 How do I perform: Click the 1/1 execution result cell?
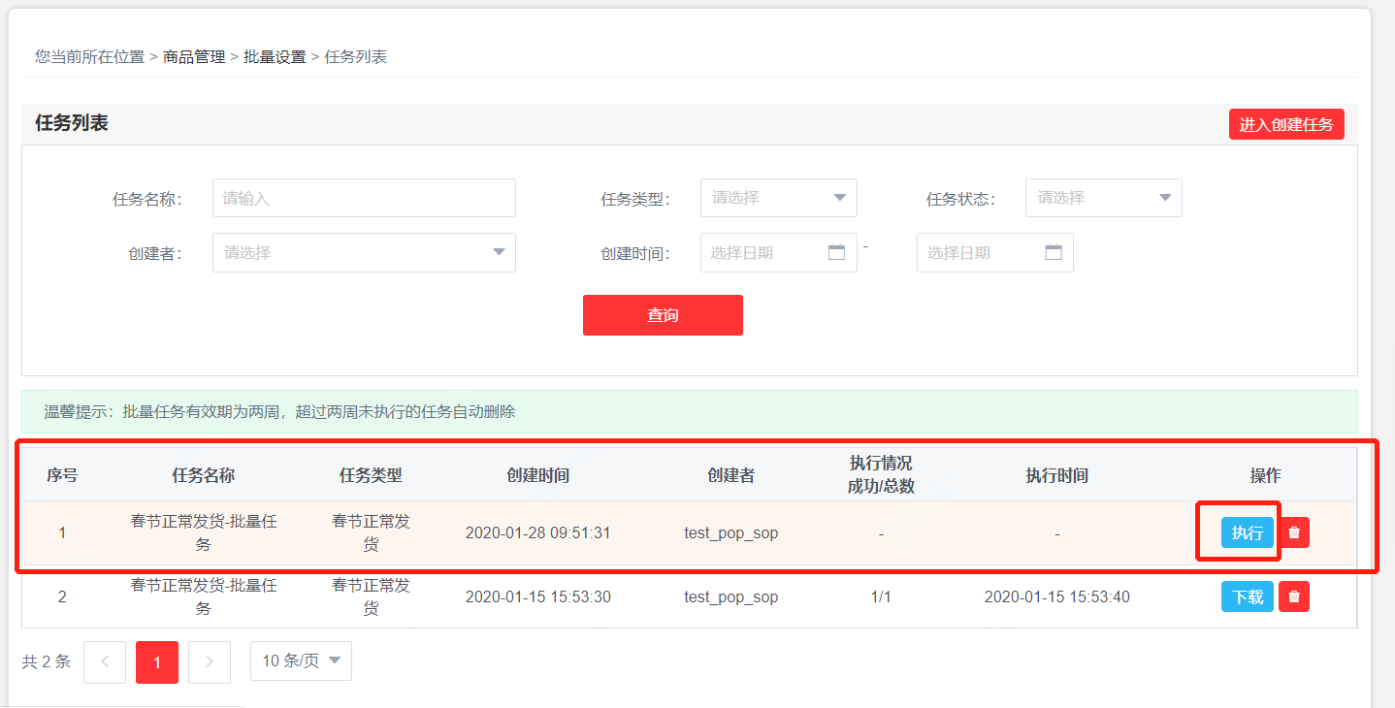[881, 596]
